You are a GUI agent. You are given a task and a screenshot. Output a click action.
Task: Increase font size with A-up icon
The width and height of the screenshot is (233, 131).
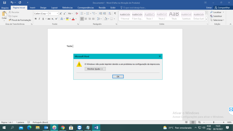pos(61,13)
